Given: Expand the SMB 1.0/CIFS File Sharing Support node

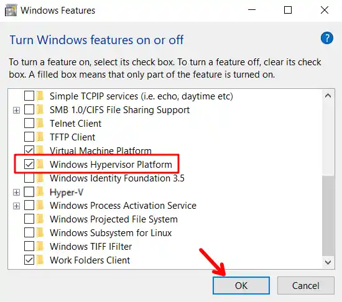Looking at the screenshot, I should (16, 110).
